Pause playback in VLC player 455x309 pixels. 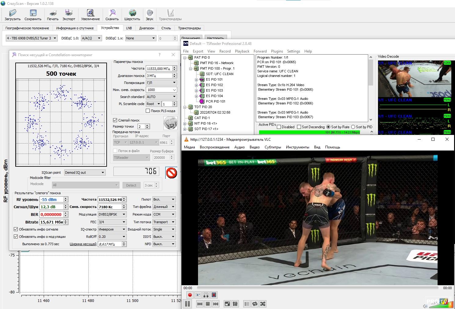[x=187, y=304]
